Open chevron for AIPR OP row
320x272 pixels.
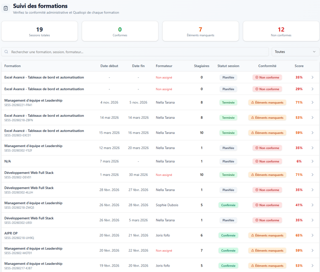click(x=312, y=235)
